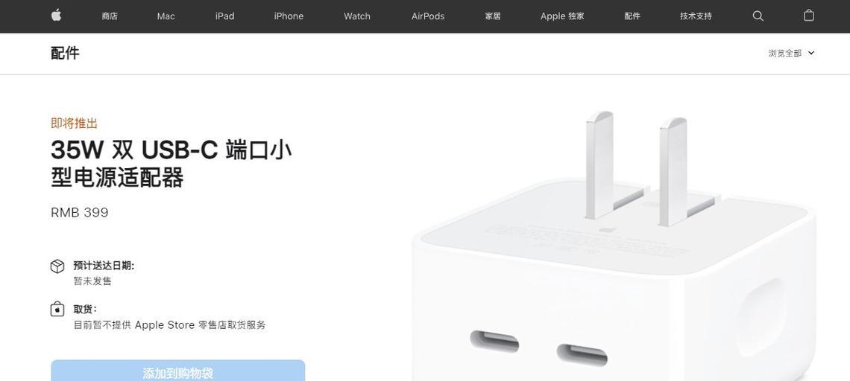Screen dimensions: 850x381
Task: Select AirPods in the top navigation
Action: (x=428, y=16)
